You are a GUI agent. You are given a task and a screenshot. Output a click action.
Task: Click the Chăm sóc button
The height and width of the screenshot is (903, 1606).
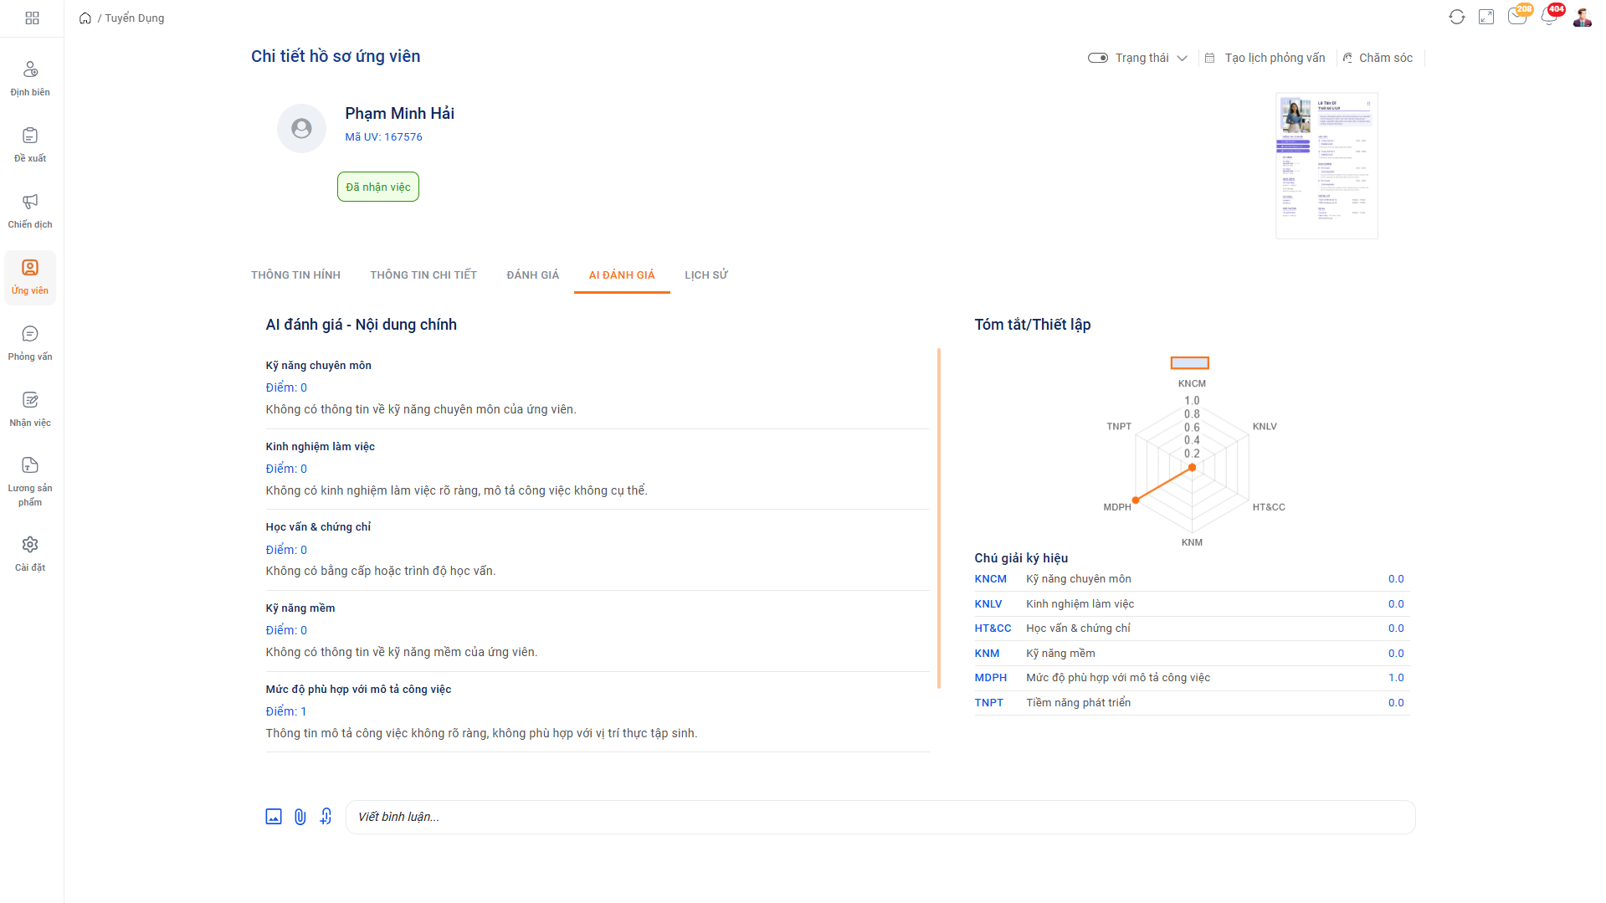(x=1378, y=58)
